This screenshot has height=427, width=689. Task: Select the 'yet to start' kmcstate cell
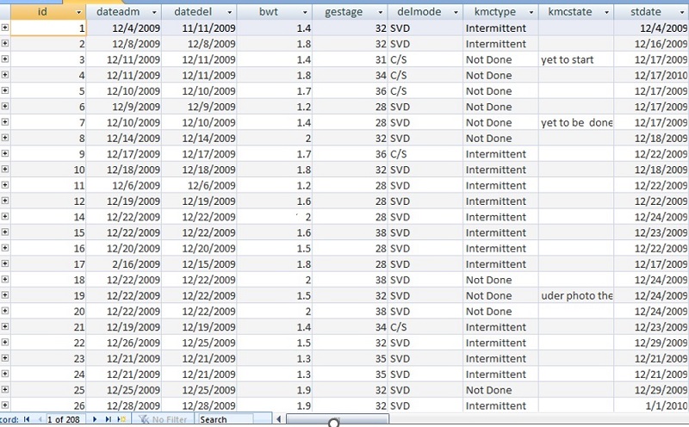pyautogui.click(x=575, y=59)
